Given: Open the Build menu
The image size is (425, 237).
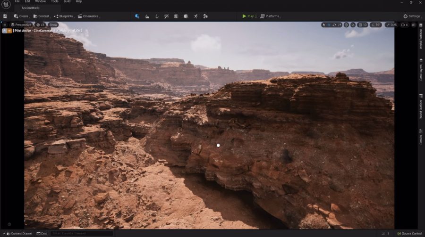Looking at the screenshot, I should 67,1.
